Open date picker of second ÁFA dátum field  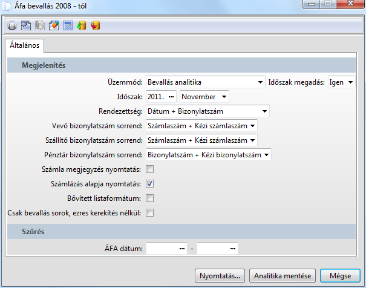pos(233,249)
